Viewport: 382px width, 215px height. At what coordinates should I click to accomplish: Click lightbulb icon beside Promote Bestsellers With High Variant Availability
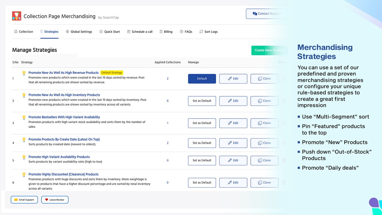(x=24, y=117)
